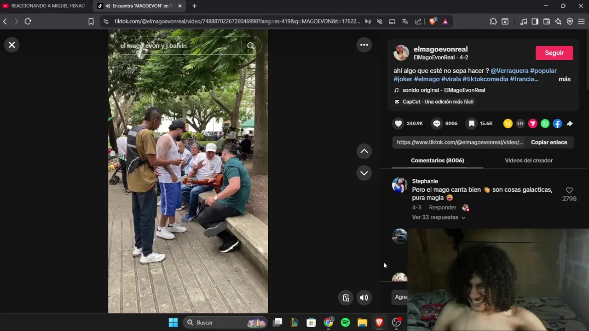The width and height of the screenshot is (589, 331).
Task: Click elmagoevonreal username
Action: click(x=440, y=49)
